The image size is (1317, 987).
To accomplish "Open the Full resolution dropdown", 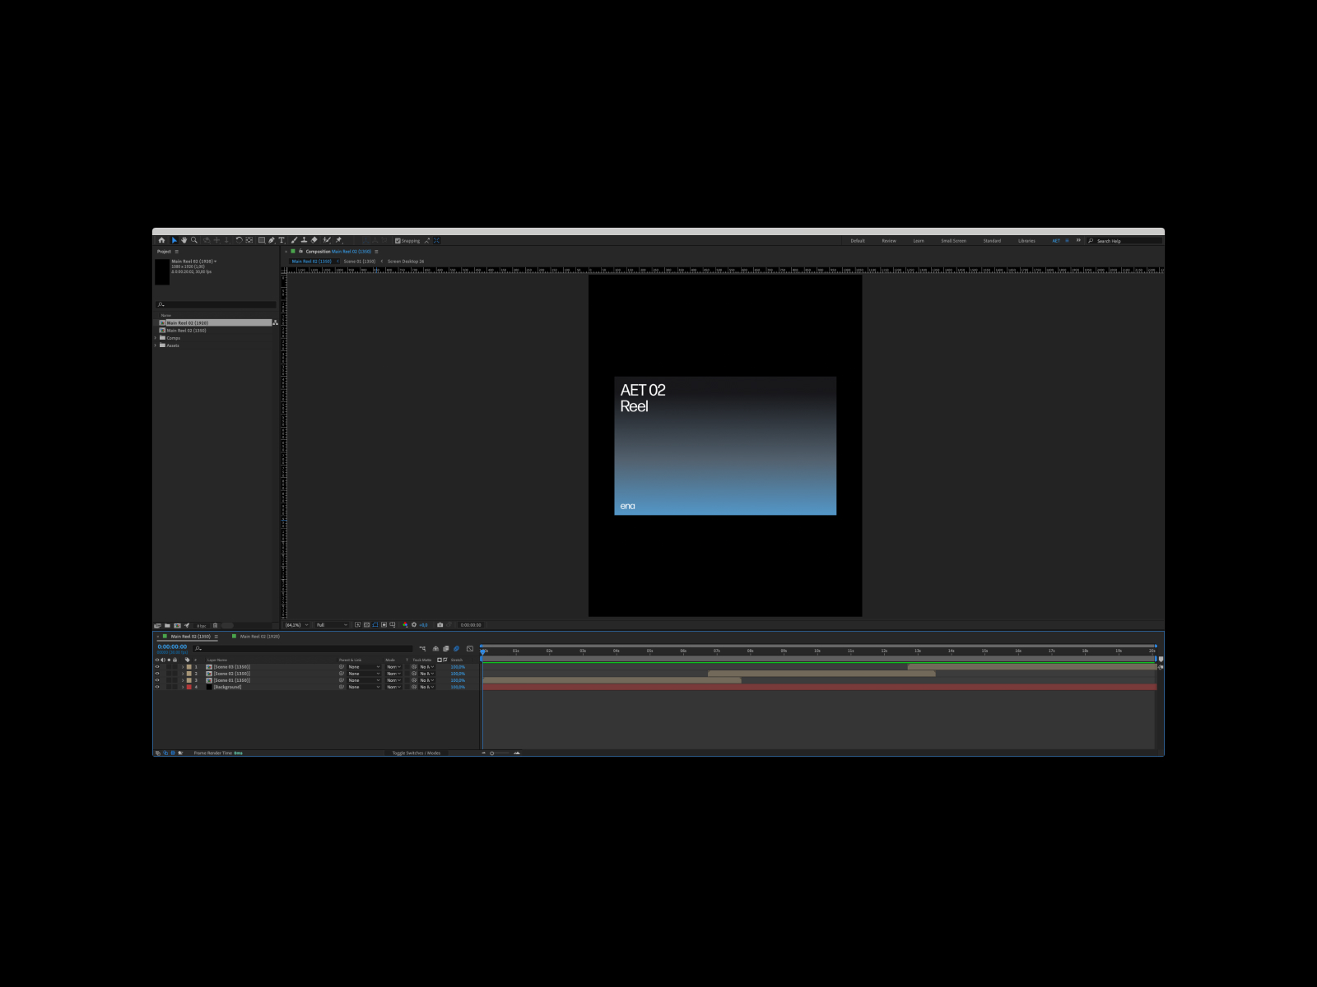I will coord(332,625).
